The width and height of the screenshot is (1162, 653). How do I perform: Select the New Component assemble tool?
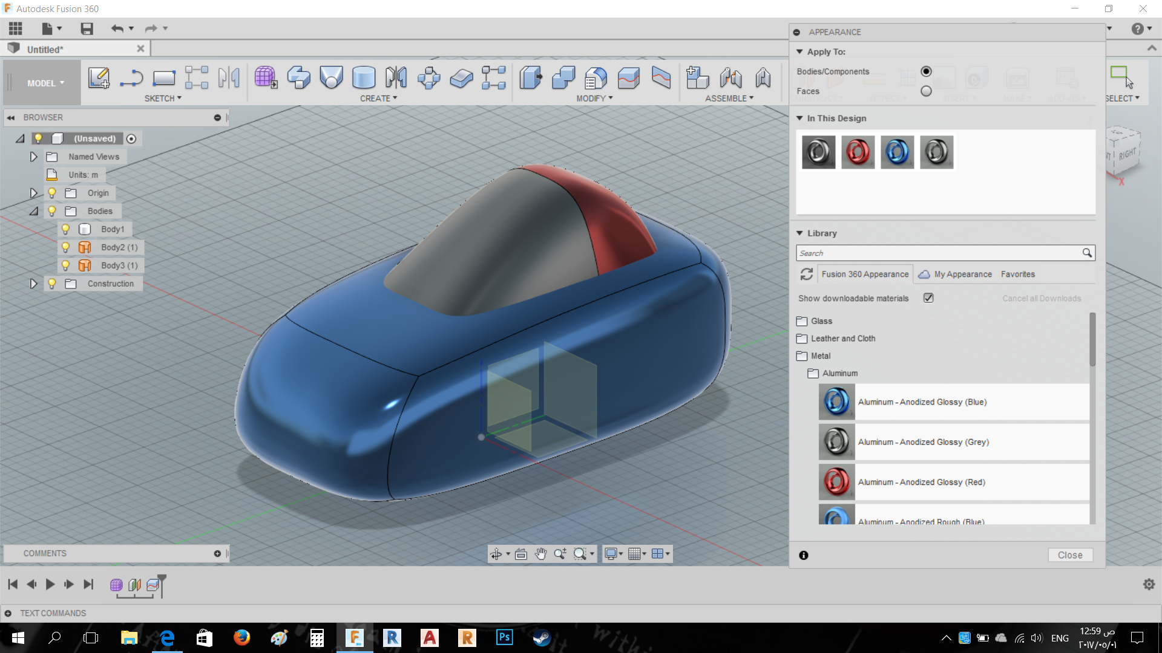pyautogui.click(x=697, y=77)
